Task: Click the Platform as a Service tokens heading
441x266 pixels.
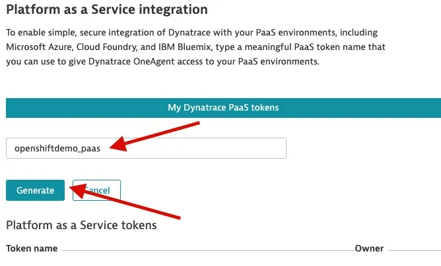Action: tap(81, 225)
